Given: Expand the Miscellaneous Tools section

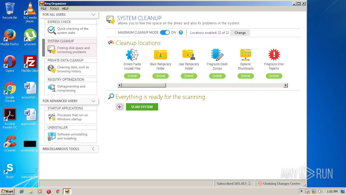Looking at the screenshot, I should pyautogui.click(x=93, y=149).
